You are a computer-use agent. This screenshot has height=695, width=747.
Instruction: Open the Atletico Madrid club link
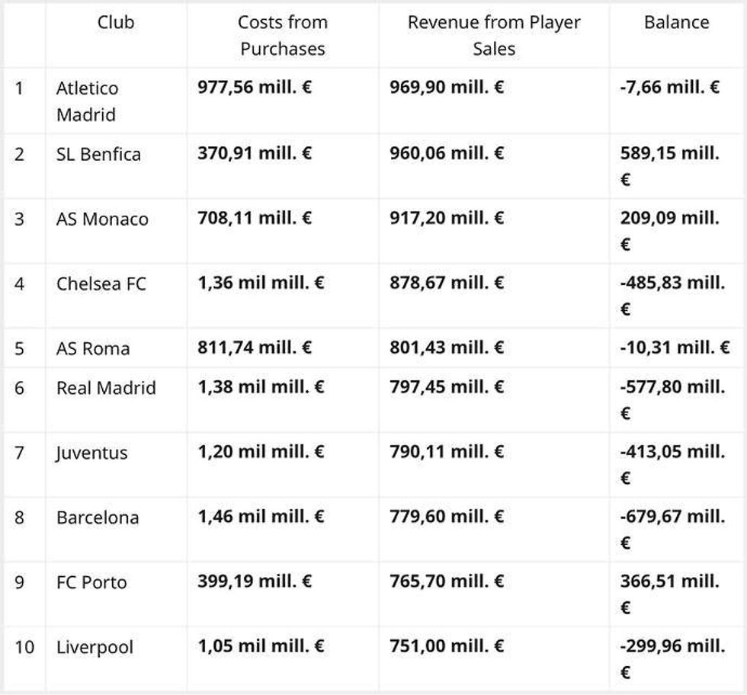click(x=87, y=101)
